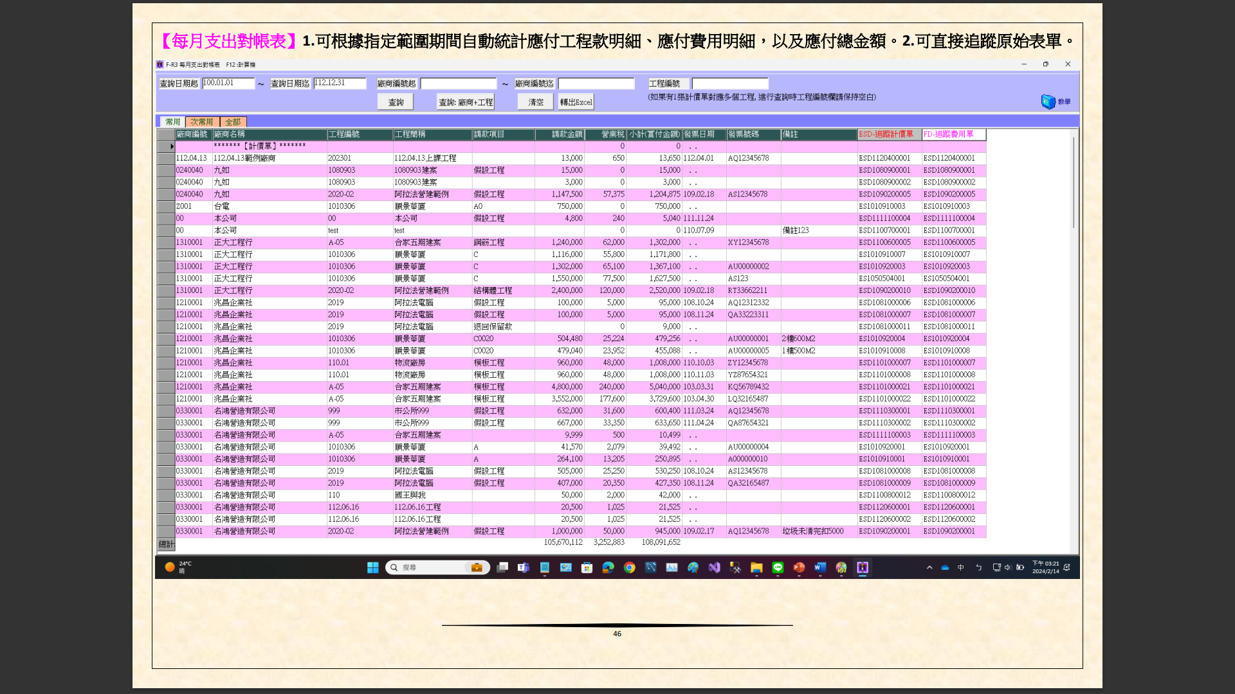
Task: Open the OneDrive cloud tray icon
Action: click(945, 567)
